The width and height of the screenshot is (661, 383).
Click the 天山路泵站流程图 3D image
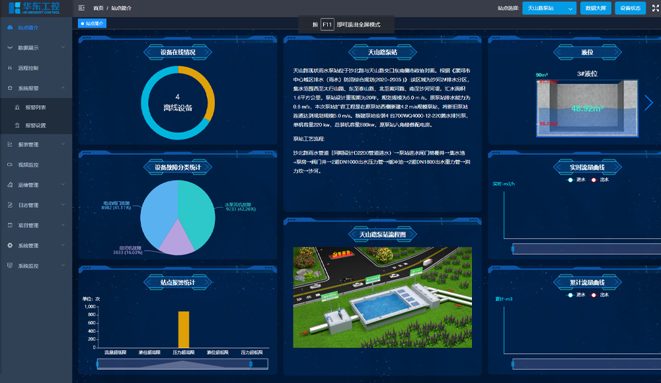pos(382,297)
